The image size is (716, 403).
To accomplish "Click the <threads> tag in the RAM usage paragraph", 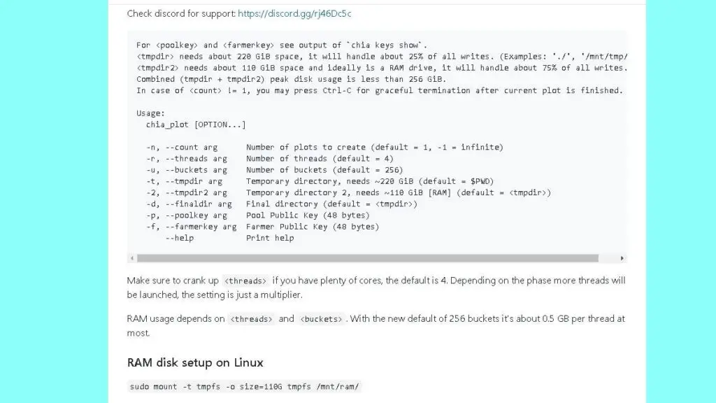I will [252, 319].
